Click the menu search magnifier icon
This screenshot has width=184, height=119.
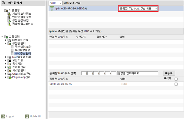click(4, 3)
